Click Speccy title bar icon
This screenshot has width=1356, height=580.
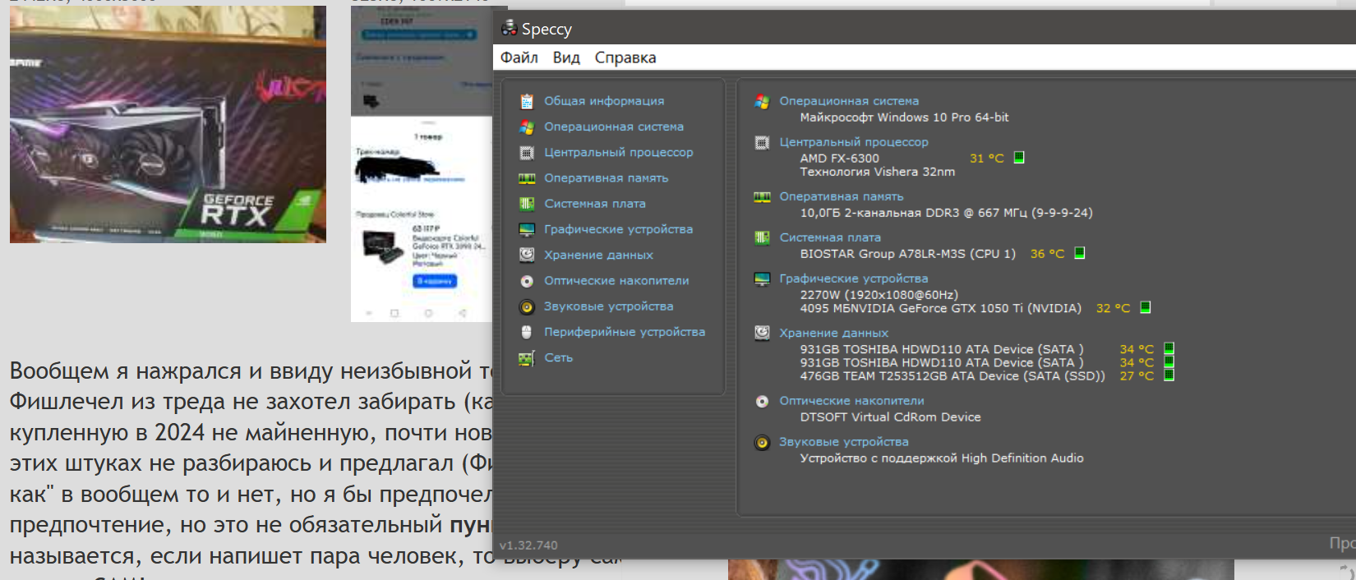(x=509, y=28)
